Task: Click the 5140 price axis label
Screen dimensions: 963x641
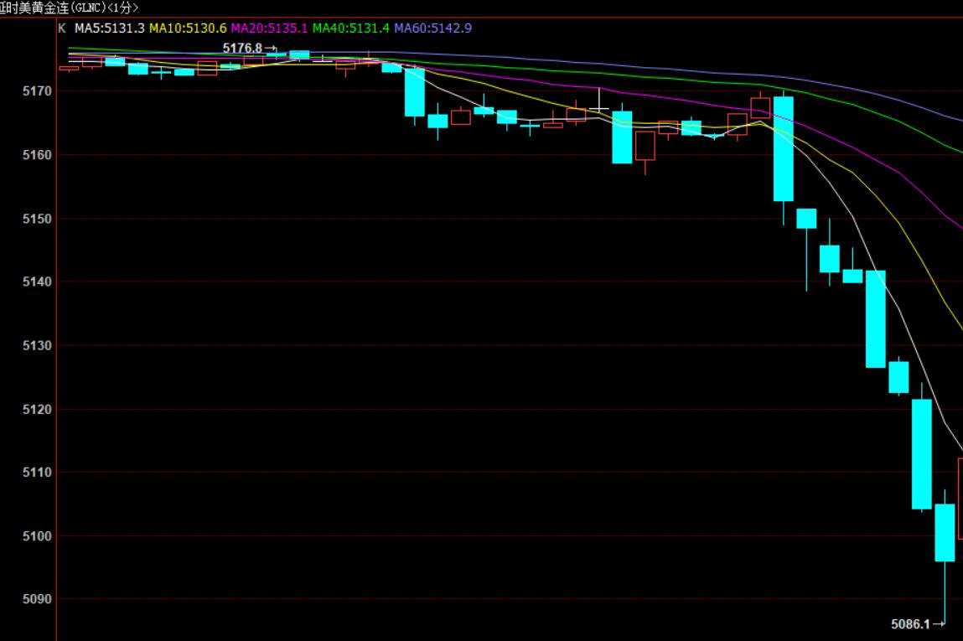Action: (x=38, y=282)
